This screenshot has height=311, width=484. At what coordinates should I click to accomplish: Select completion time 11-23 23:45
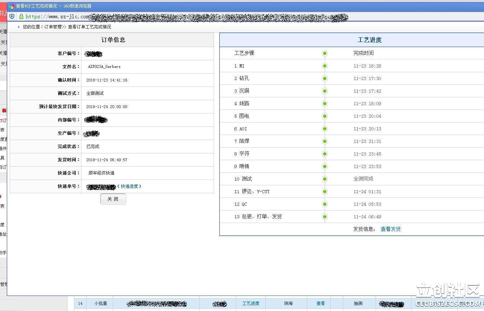coord(367,154)
